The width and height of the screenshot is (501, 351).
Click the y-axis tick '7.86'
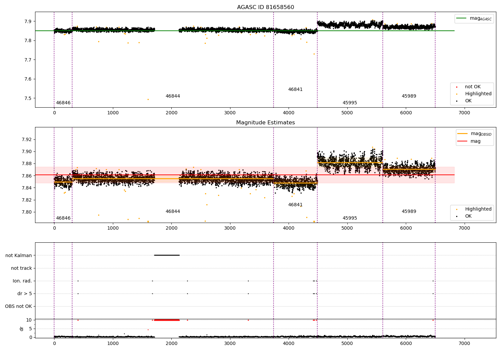27,176
